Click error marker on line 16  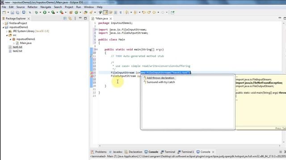[92, 72]
